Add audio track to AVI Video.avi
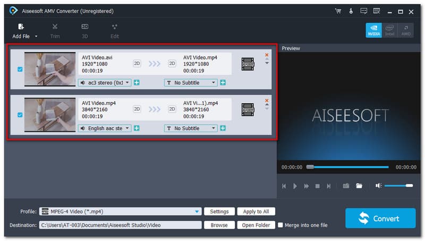The image size is (425, 241). tap(137, 83)
